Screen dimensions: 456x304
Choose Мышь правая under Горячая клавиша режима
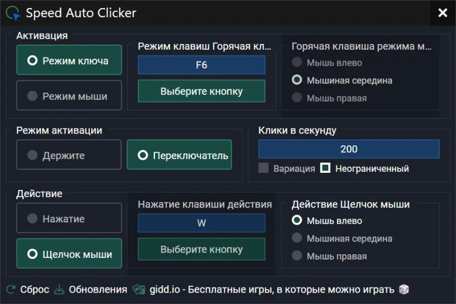click(329, 98)
